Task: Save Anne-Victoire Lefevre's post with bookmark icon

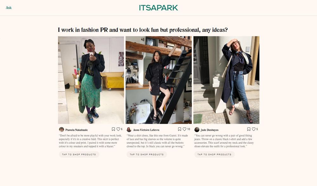Action: pos(179,129)
